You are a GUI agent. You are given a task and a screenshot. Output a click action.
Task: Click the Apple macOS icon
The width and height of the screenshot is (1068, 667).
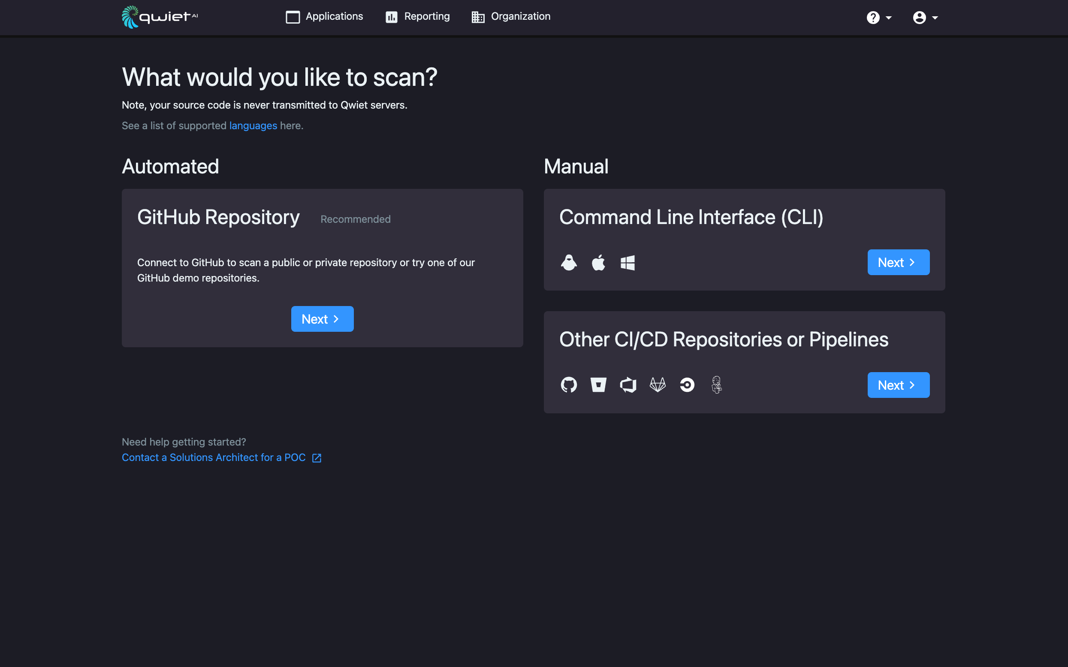[598, 263]
